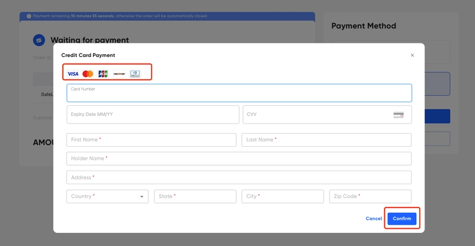Confirm the credit card payment

tap(402, 219)
